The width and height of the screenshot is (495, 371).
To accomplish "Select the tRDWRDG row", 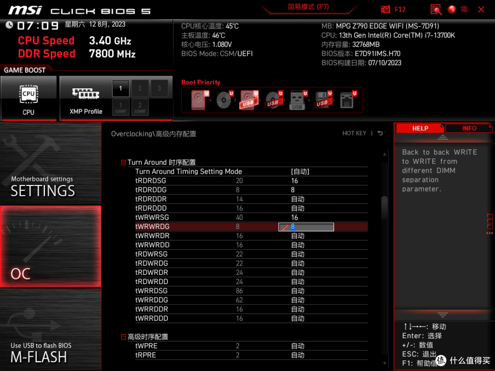I will coord(251,263).
